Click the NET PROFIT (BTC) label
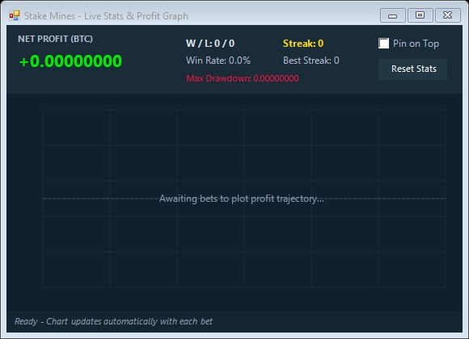This screenshot has width=469, height=339. 55,39
